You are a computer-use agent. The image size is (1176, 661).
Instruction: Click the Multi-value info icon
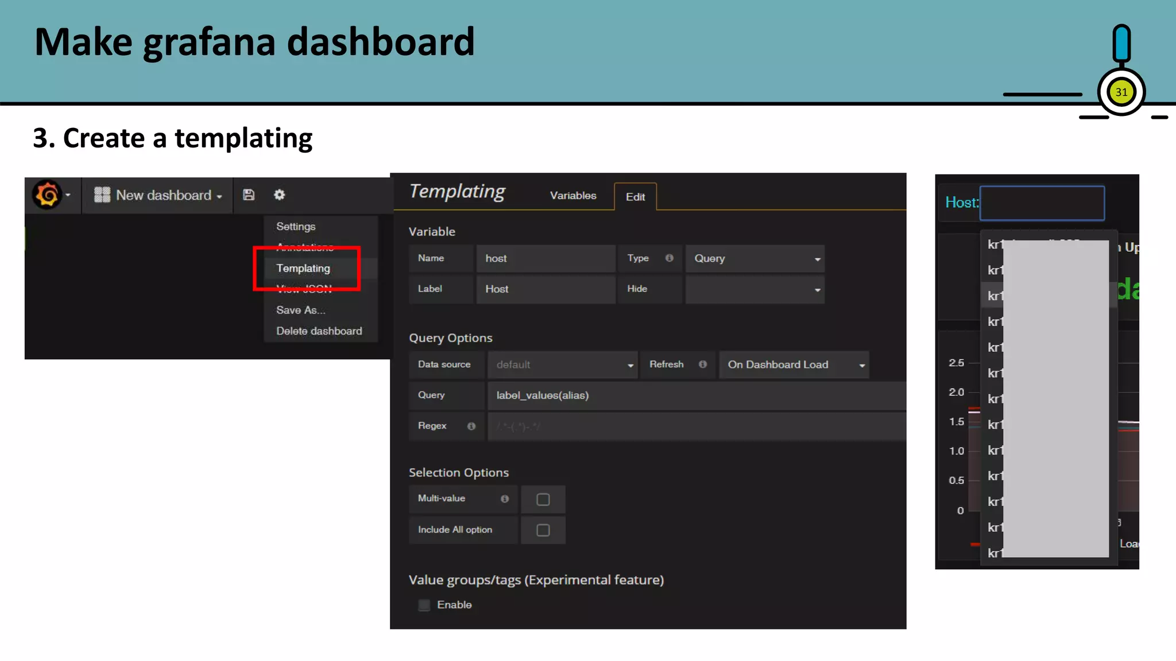click(x=504, y=499)
